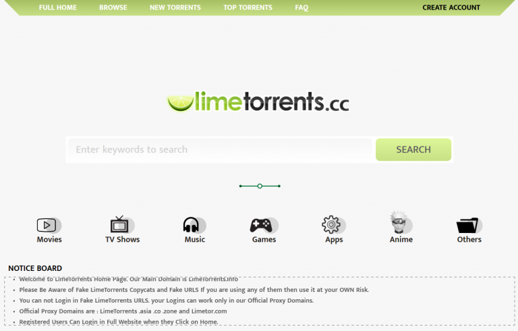Open the Top Torrents page

coord(248,7)
